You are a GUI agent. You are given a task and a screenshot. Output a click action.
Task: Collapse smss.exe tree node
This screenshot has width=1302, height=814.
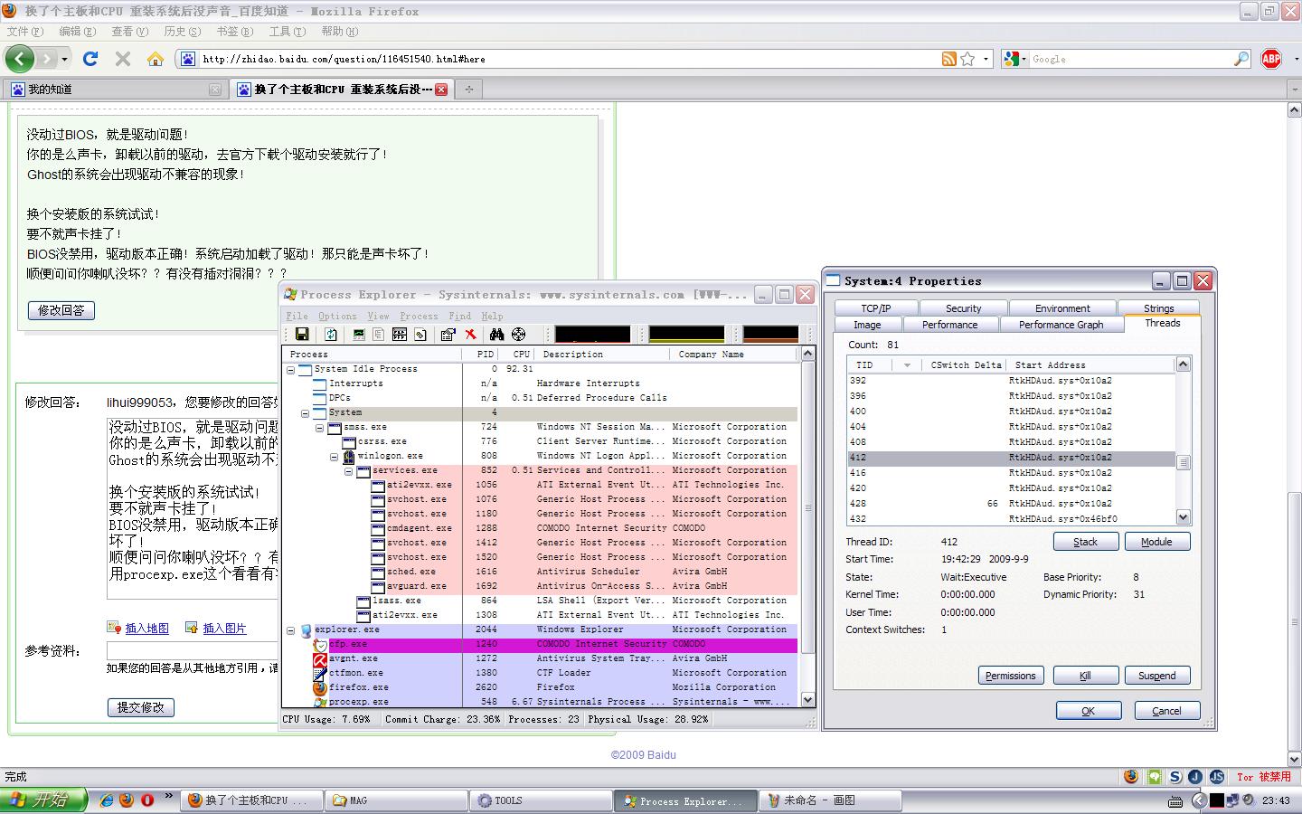[x=319, y=427]
